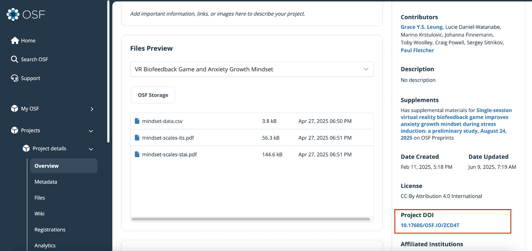Click the Project details cube icon
Image resolution: width=532 pixels, height=251 pixels.
[x=26, y=148]
